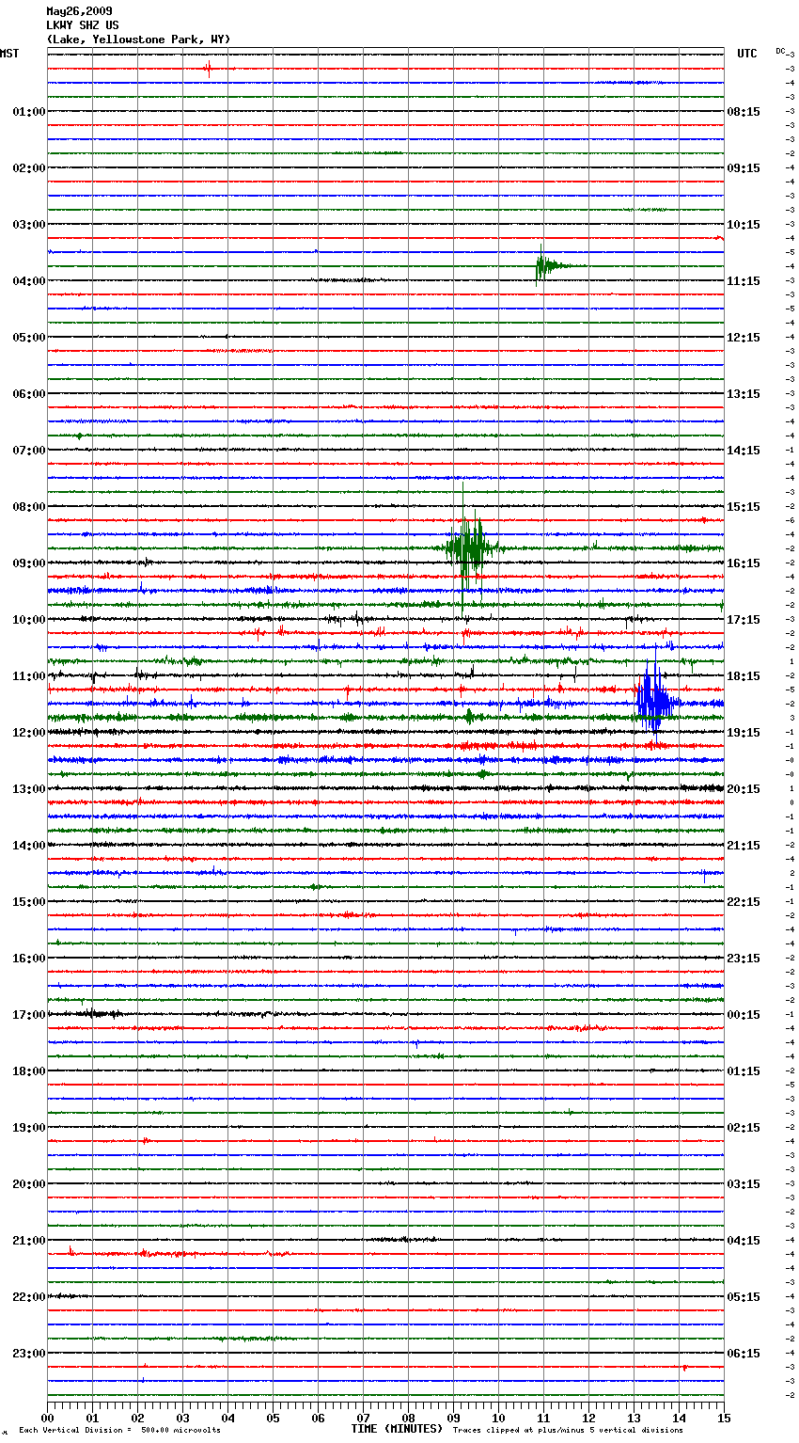Click the MST time label "01:00"
Image resolution: width=799 pixels, height=1443 pixels.
point(29,112)
